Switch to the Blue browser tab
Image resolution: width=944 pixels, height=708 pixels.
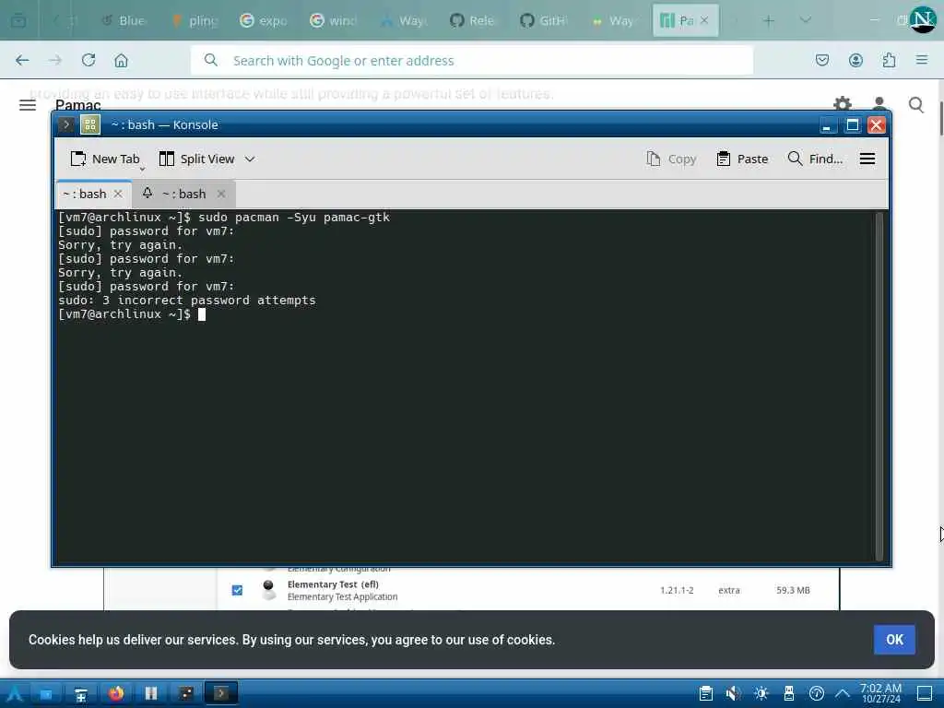(124, 20)
